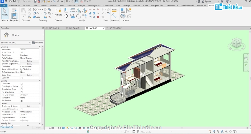
Task: Switch to the MC TANG 2 view tab
Action: click(74, 28)
